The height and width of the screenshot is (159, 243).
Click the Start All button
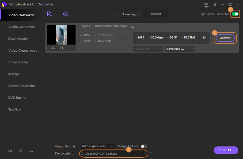pyautogui.click(x=226, y=150)
